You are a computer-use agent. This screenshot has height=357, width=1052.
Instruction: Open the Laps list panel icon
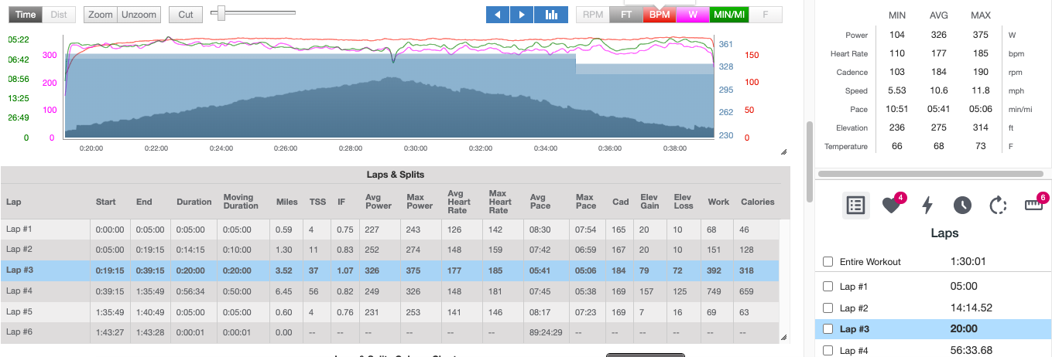[x=855, y=205]
